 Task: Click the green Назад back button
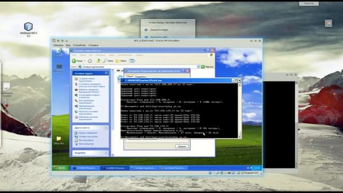(x=77, y=61)
